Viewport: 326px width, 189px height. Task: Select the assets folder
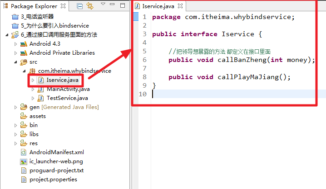pos(37,116)
